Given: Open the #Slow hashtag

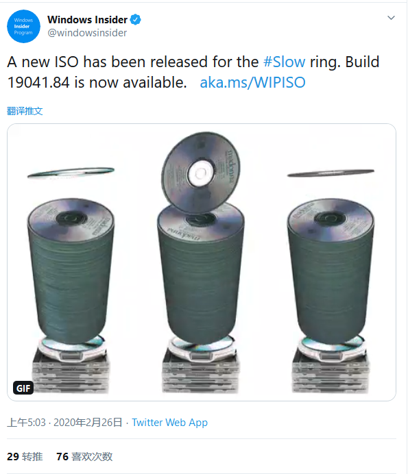Looking at the screenshot, I should click(x=284, y=62).
